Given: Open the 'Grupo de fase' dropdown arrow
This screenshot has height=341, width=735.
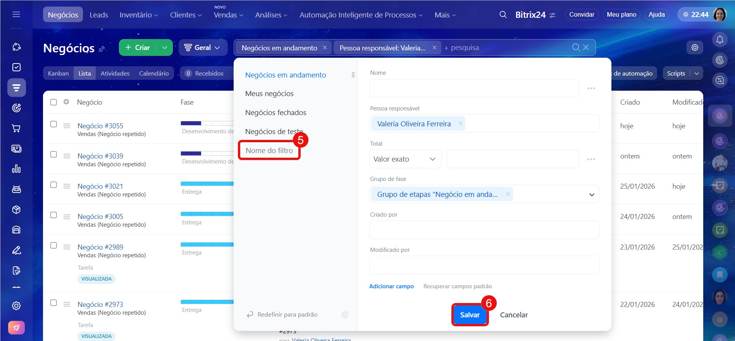Looking at the screenshot, I should pos(592,195).
